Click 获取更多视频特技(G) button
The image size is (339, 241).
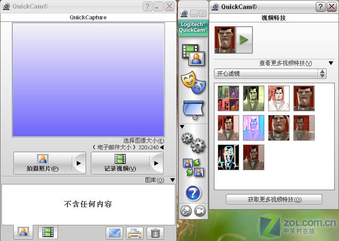(274, 199)
